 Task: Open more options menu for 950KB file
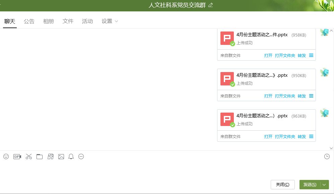point(311,96)
